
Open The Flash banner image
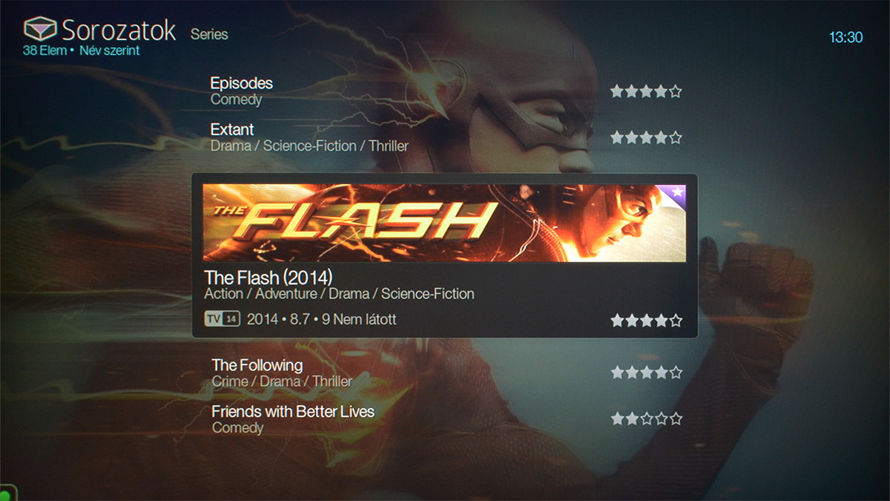[x=445, y=223]
